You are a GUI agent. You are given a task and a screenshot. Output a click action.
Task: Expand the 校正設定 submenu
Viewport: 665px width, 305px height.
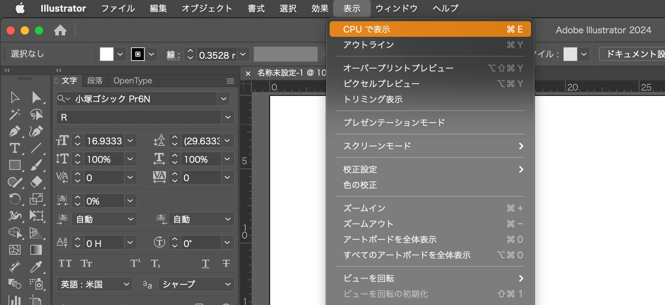click(430, 169)
